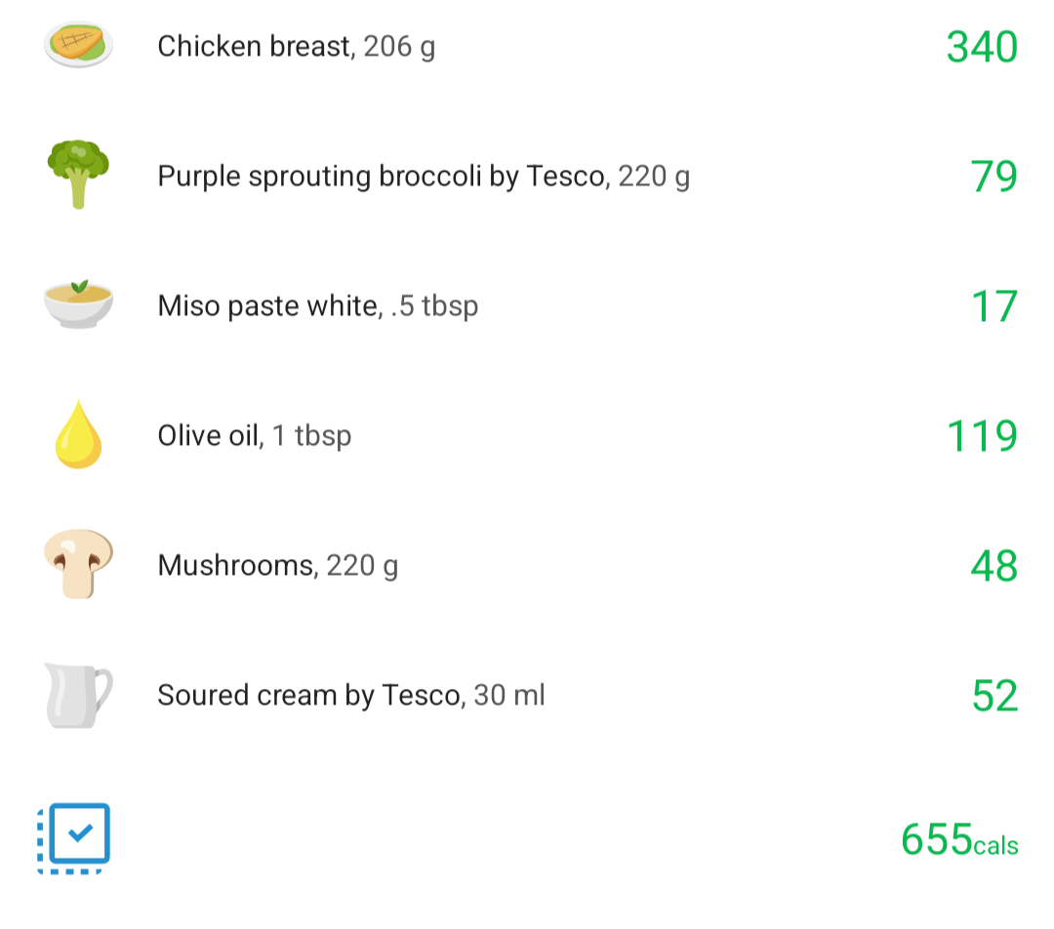1054x929 pixels.
Task: Click the 52 calorie value for soured cream
Action: point(995,696)
